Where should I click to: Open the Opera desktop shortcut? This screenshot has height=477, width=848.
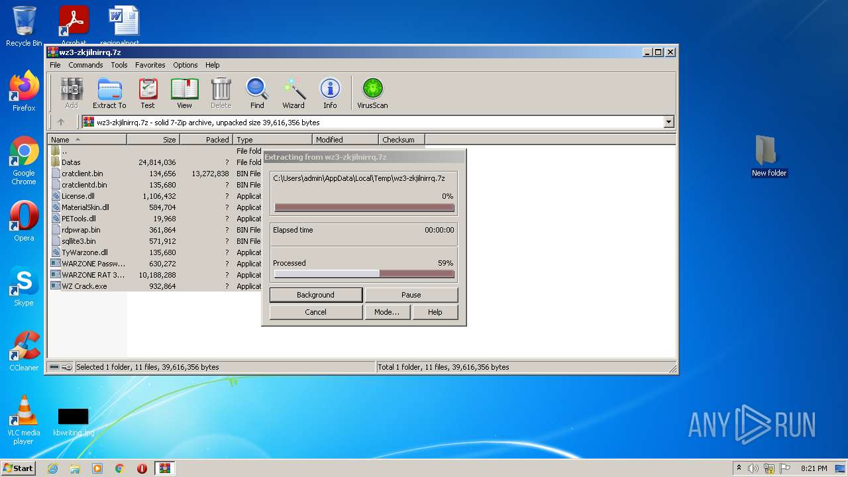pyautogui.click(x=24, y=221)
